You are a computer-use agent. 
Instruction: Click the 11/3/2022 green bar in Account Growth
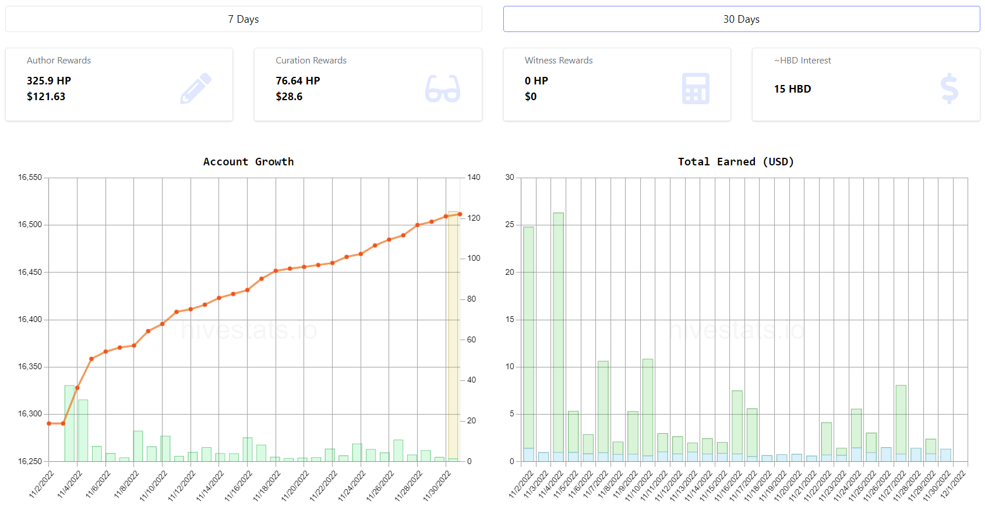point(69,423)
